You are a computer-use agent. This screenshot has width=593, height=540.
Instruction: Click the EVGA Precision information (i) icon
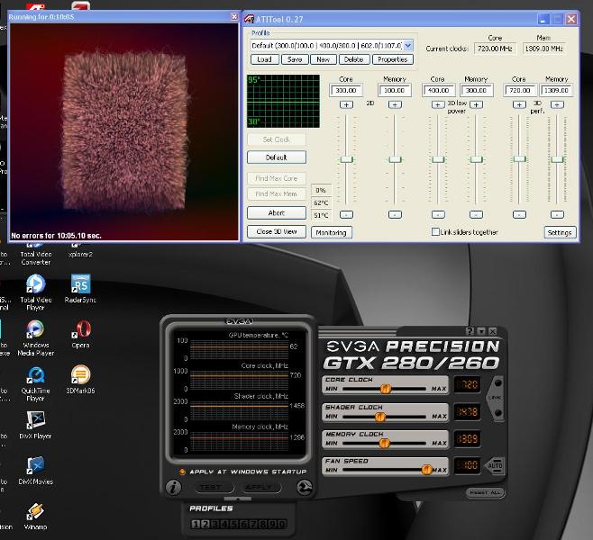[173, 488]
